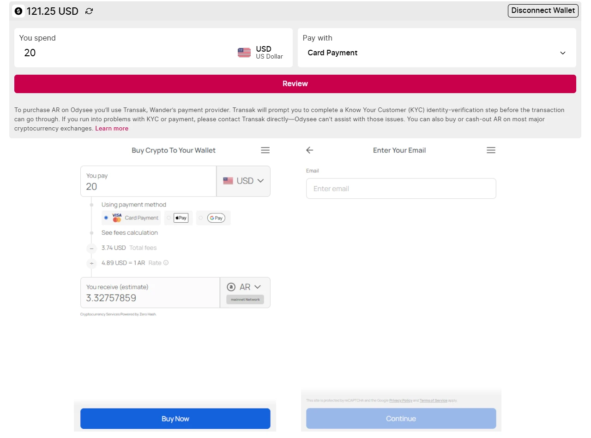Click the mainnet Network badge
591x438 pixels.
[245, 300]
